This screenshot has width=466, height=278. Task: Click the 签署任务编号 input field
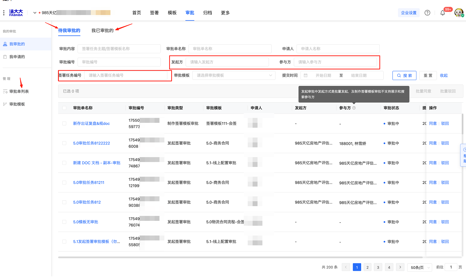(x=126, y=75)
